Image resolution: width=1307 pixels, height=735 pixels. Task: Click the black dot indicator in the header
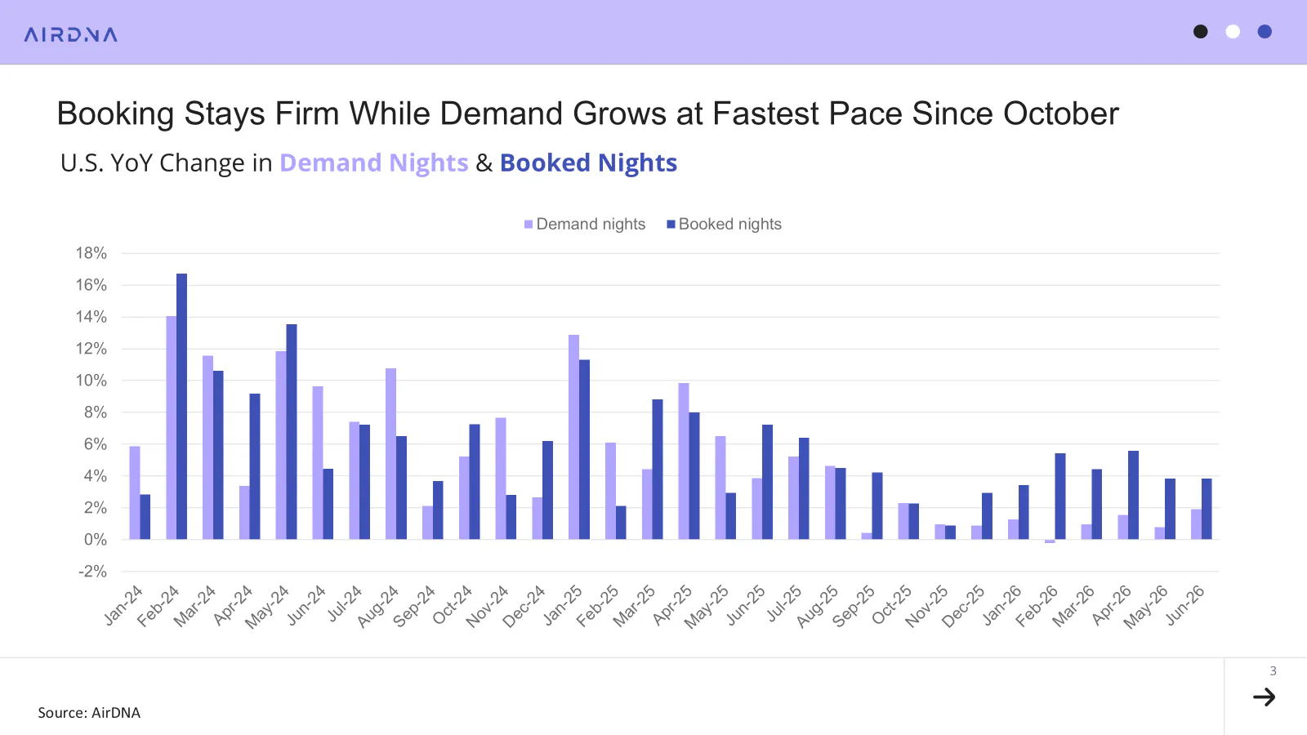(1200, 32)
